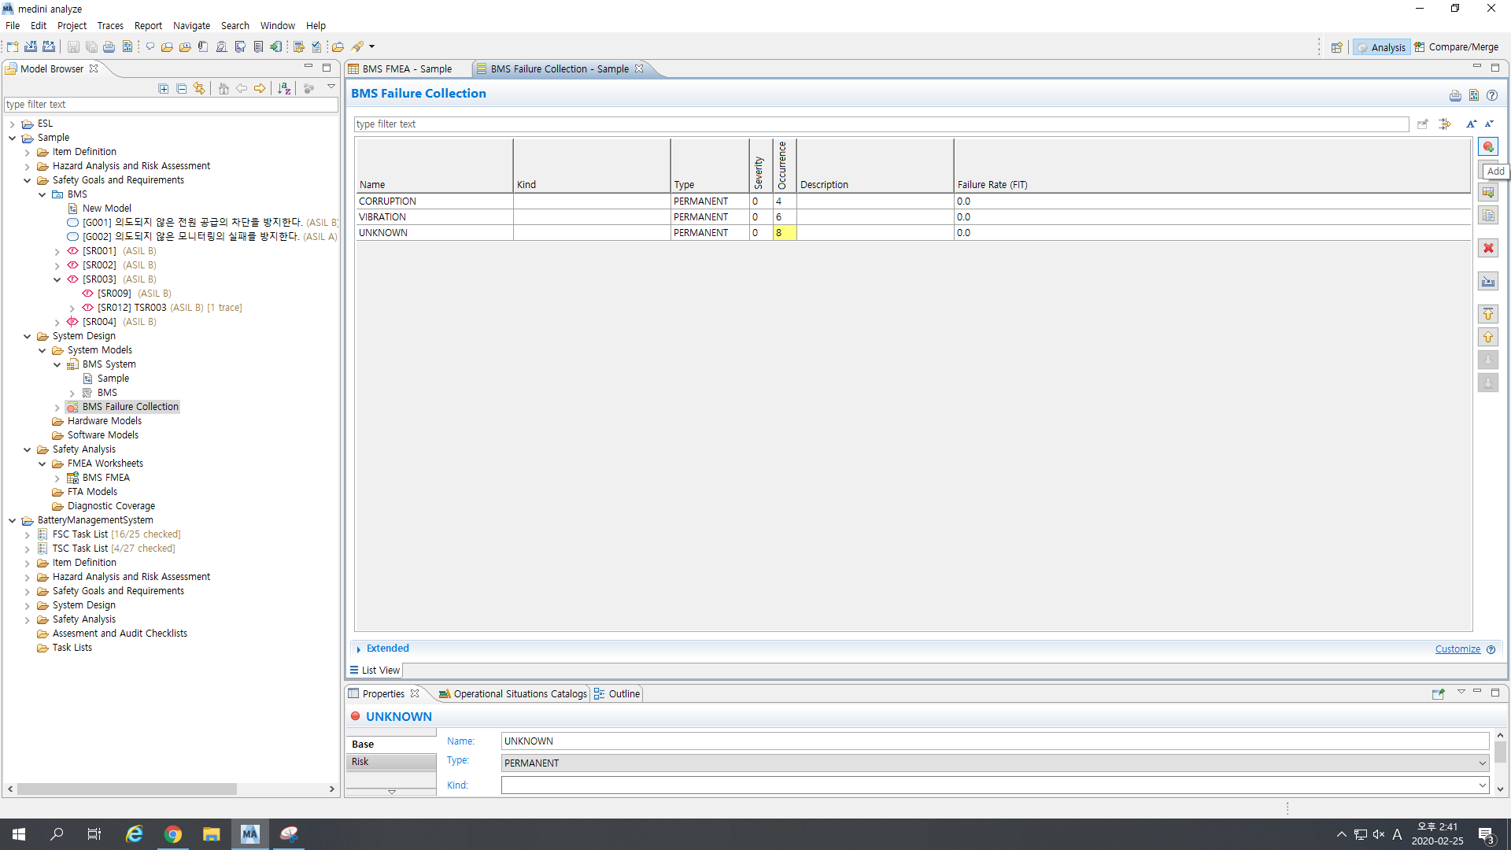Click the A-Z sort icon
The width and height of the screenshot is (1511, 850).
coord(284,89)
